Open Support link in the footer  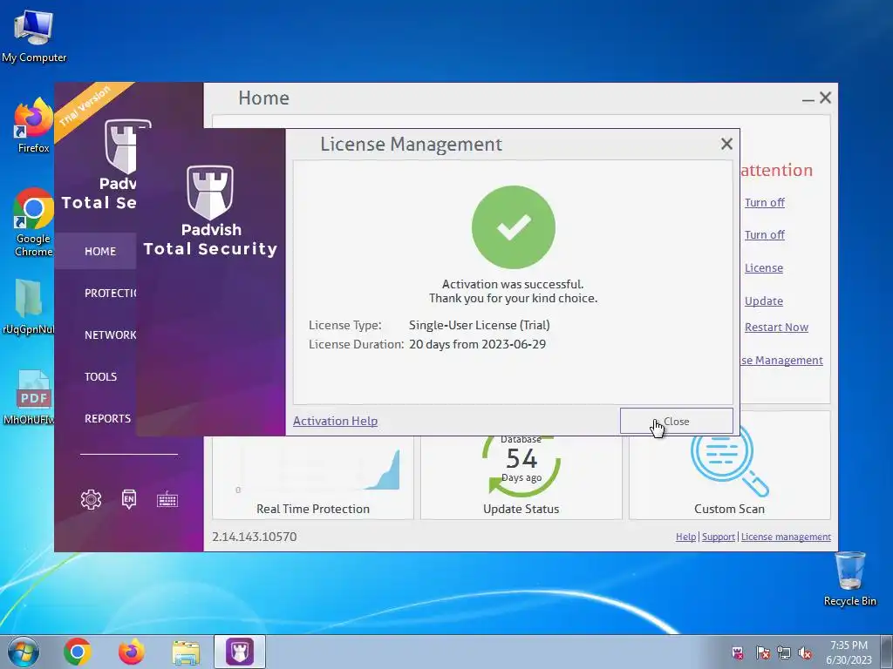pyautogui.click(x=719, y=537)
